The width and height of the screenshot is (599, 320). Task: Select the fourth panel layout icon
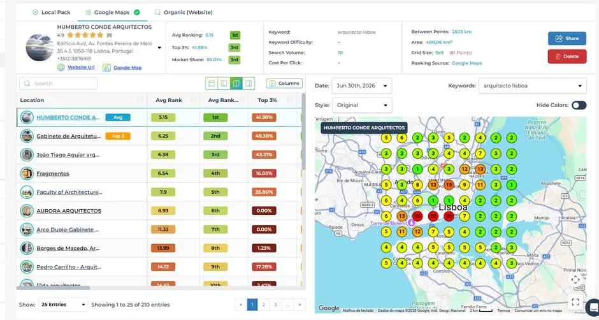(249, 84)
